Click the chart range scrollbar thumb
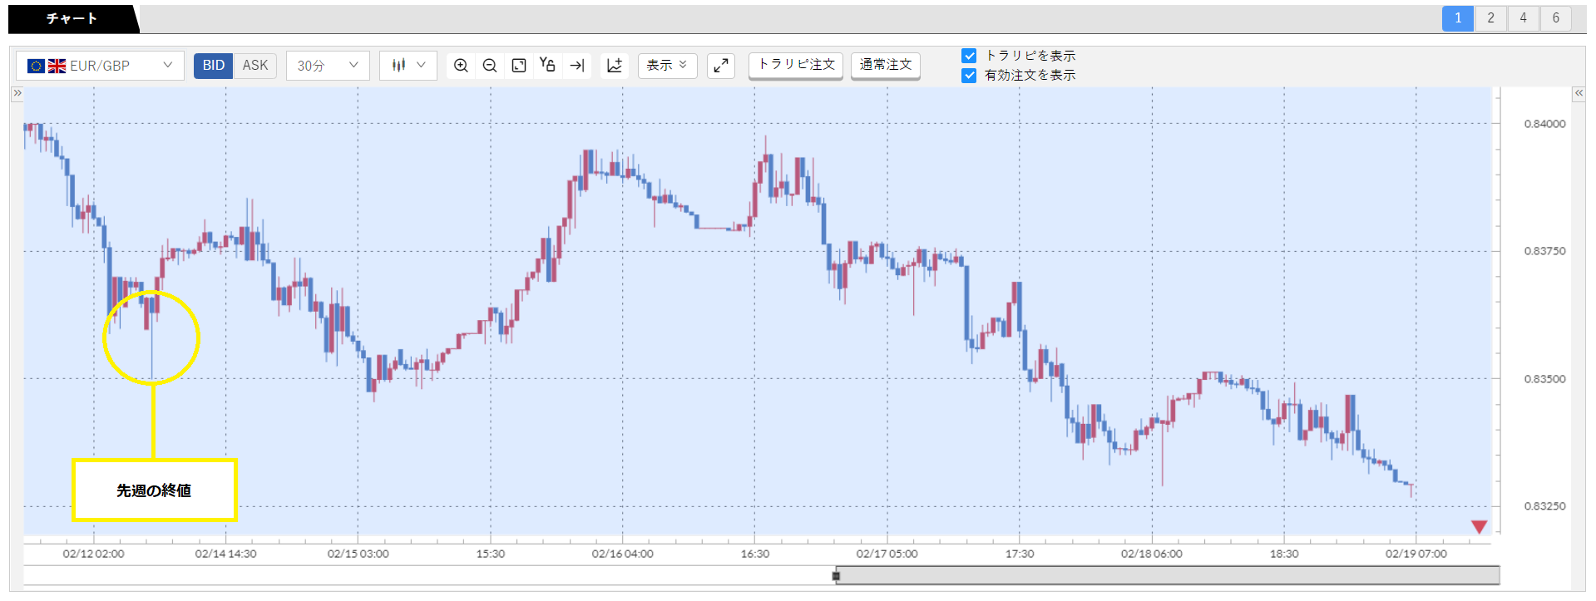Screen dimensions: 1596x601 pyautogui.click(x=1169, y=575)
